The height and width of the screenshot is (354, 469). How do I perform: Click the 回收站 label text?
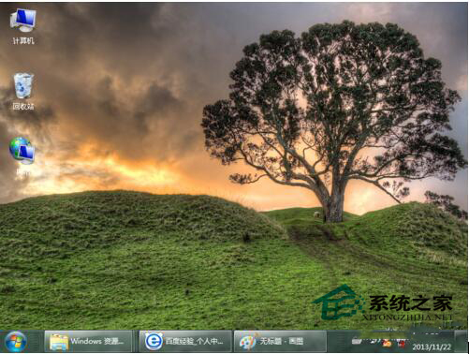pos(23,107)
